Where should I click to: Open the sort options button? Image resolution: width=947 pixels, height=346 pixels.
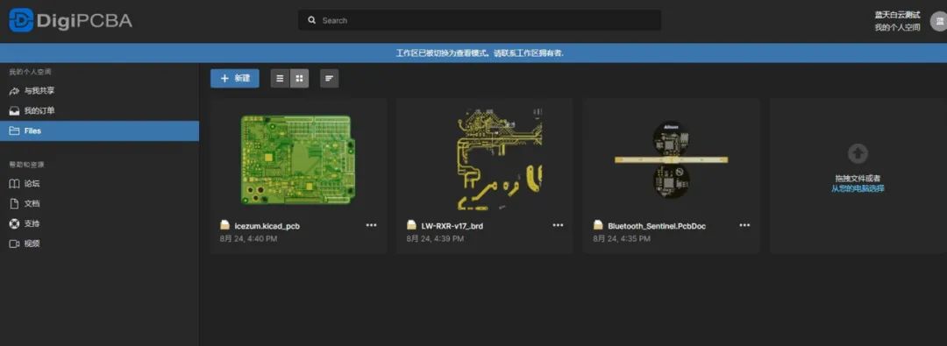pos(329,79)
